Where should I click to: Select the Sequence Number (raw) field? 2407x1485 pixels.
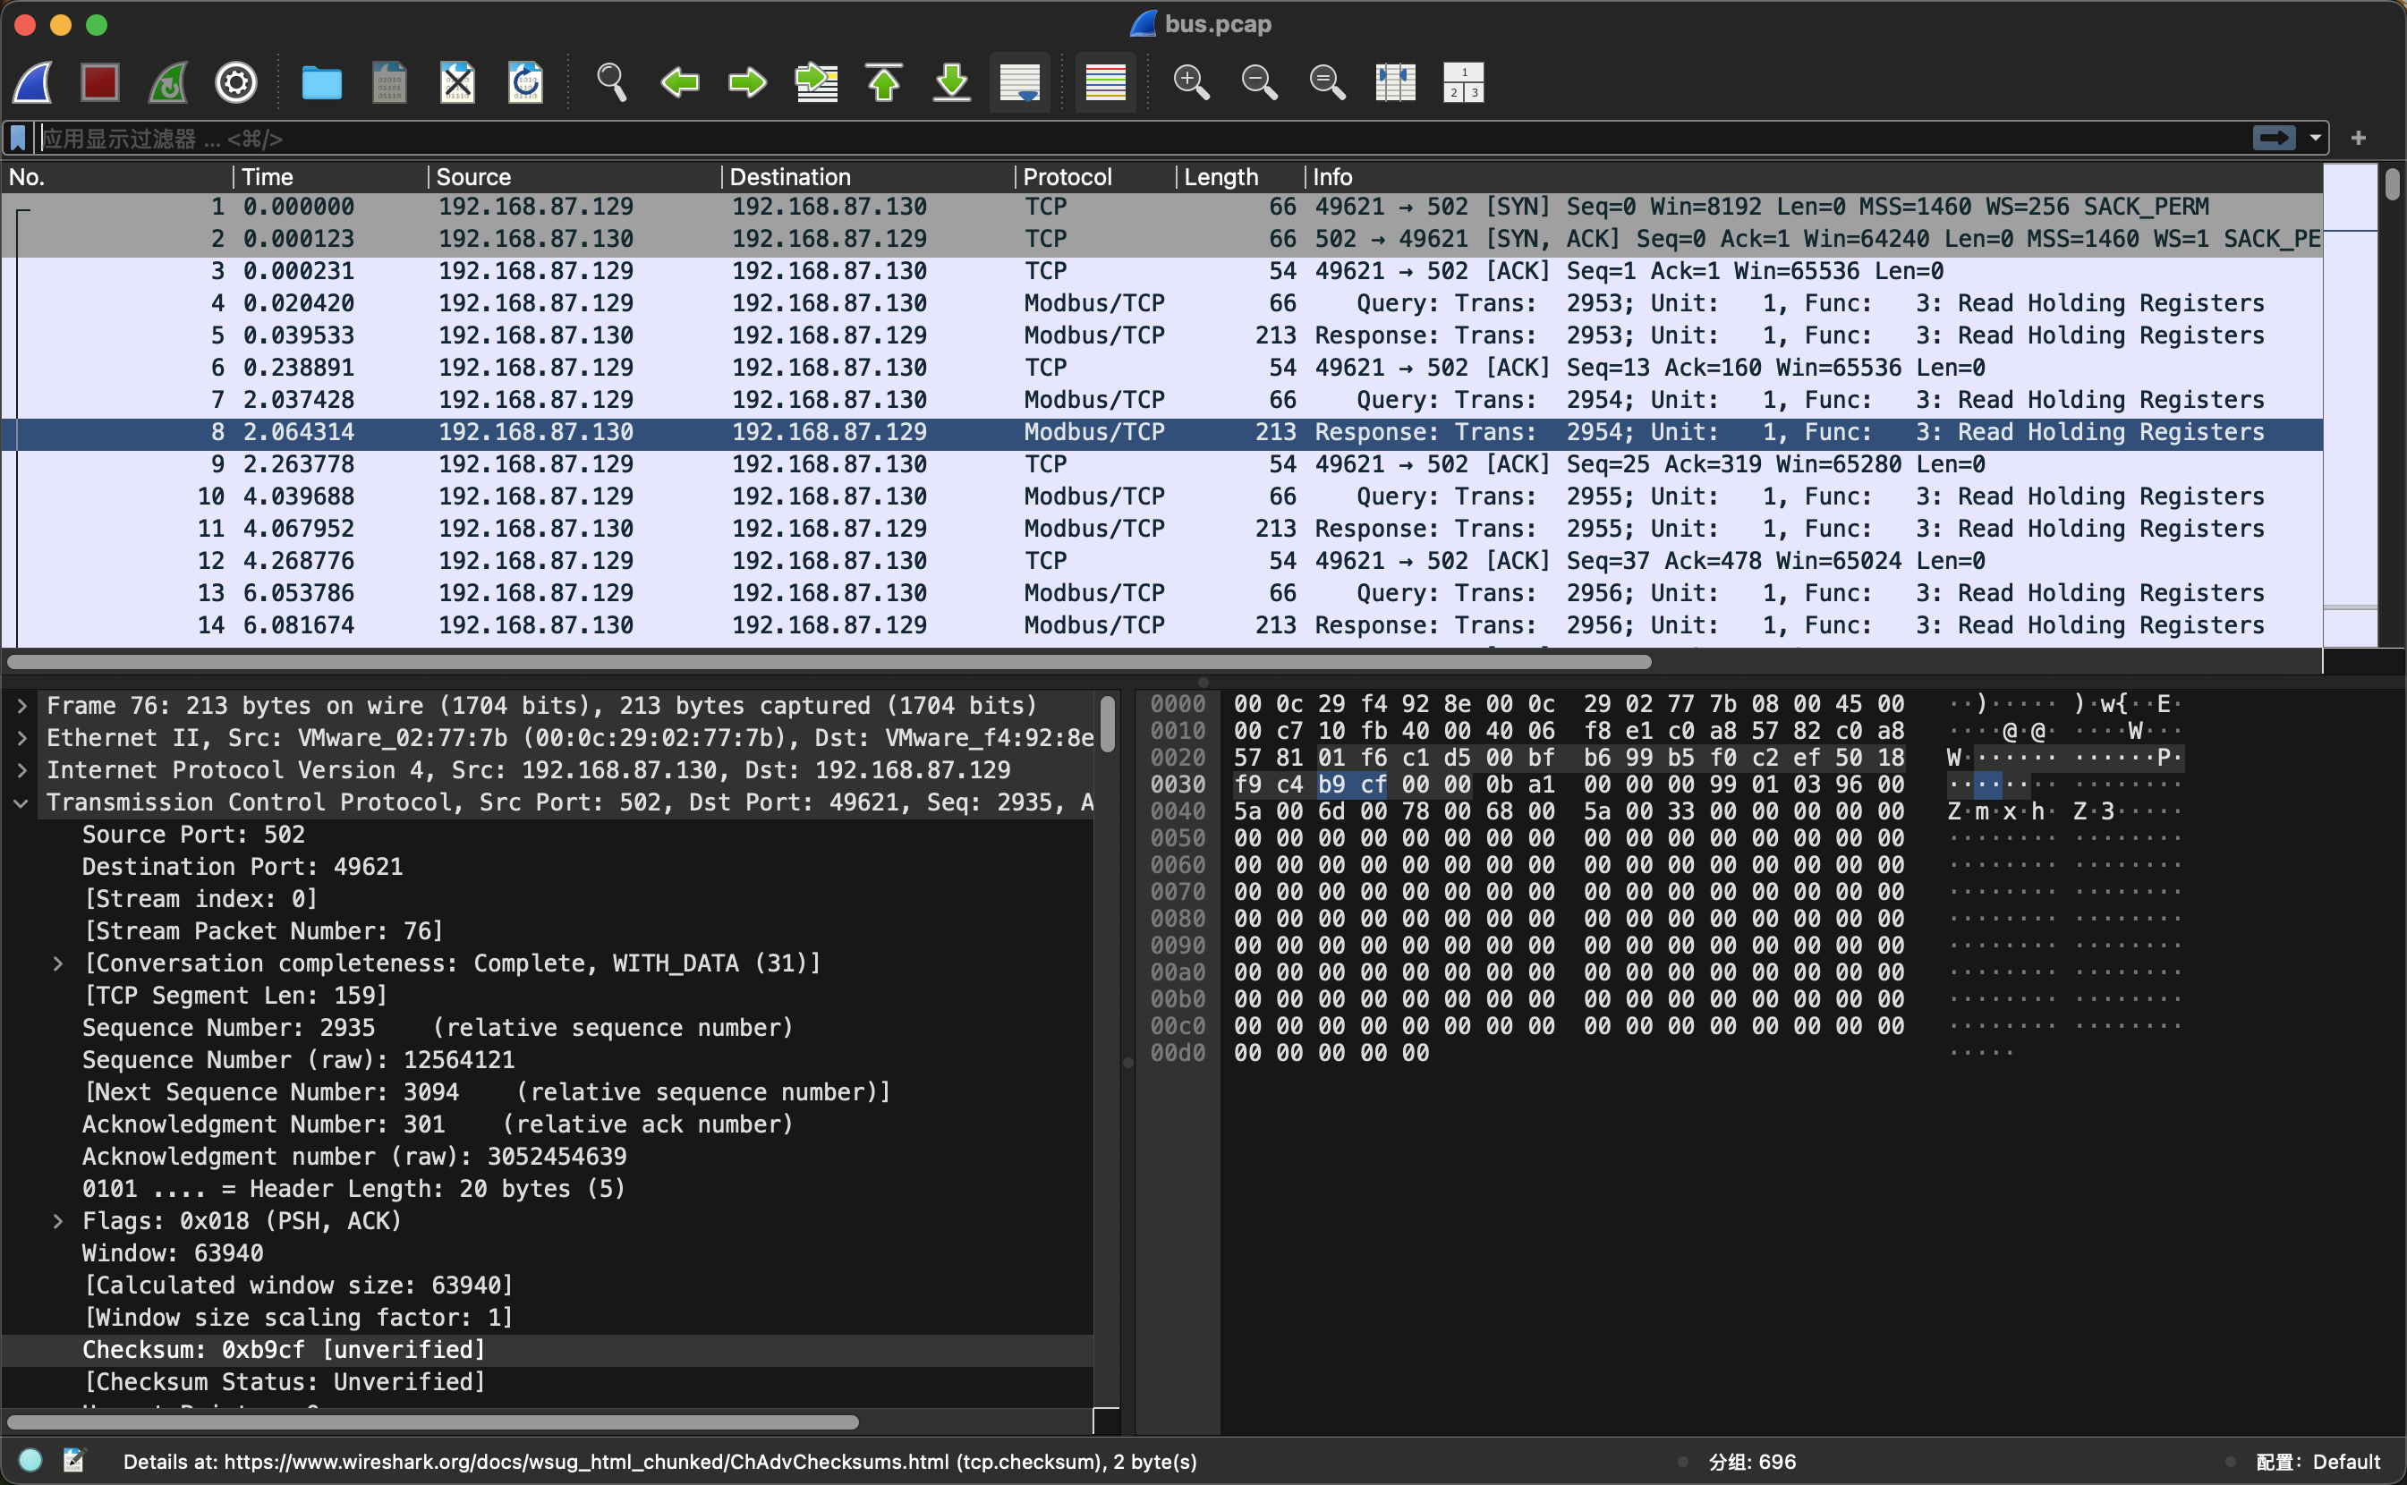click(x=299, y=1061)
